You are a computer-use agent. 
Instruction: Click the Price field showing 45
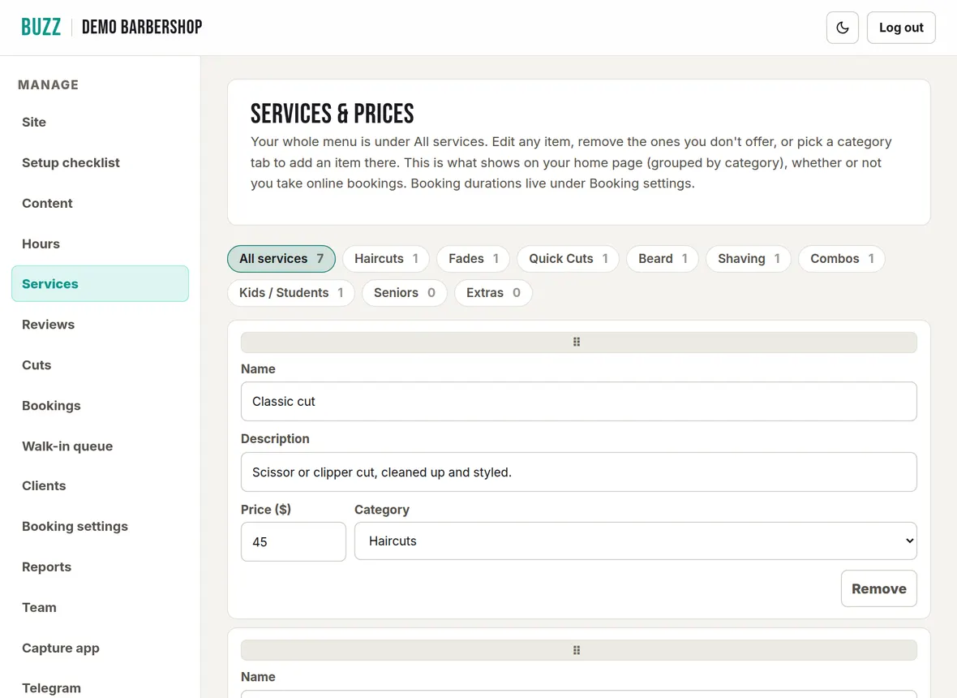pyautogui.click(x=293, y=541)
